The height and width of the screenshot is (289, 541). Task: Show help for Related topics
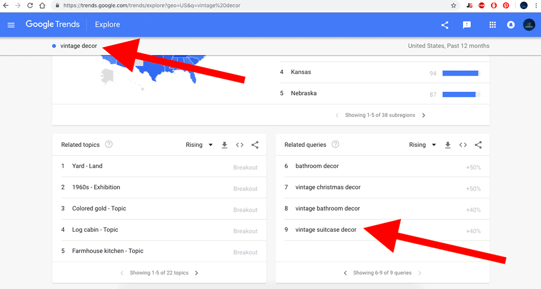(x=109, y=145)
